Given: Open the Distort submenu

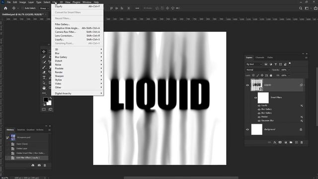Looking at the screenshot, I should (78, 61).
